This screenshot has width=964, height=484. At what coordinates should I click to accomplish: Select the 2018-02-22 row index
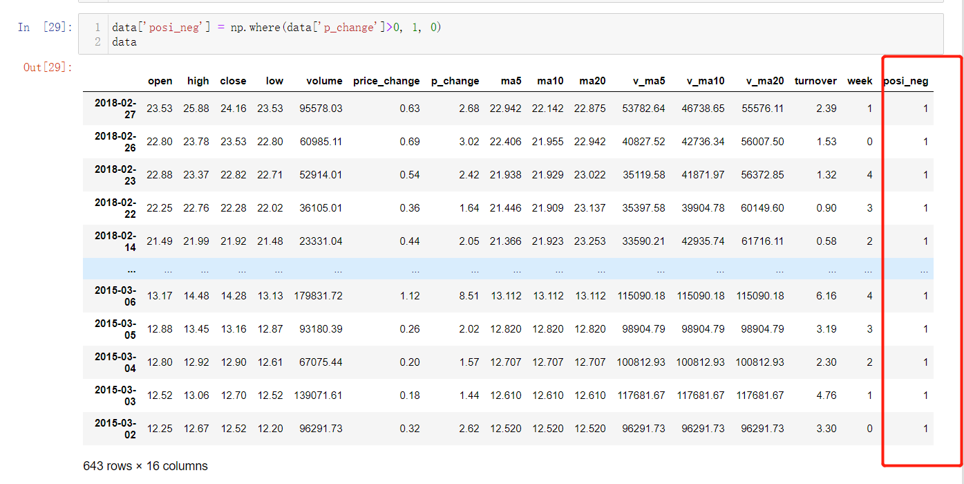[115, 208]
